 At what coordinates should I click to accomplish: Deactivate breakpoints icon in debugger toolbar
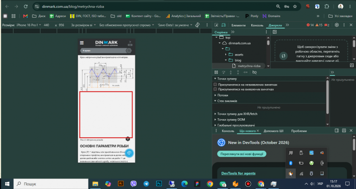pos(254,72)
